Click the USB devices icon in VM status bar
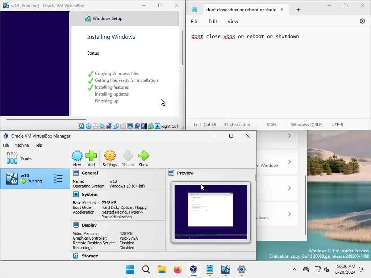The width and height of the screenshot is (371, 278). coord(116,126)
